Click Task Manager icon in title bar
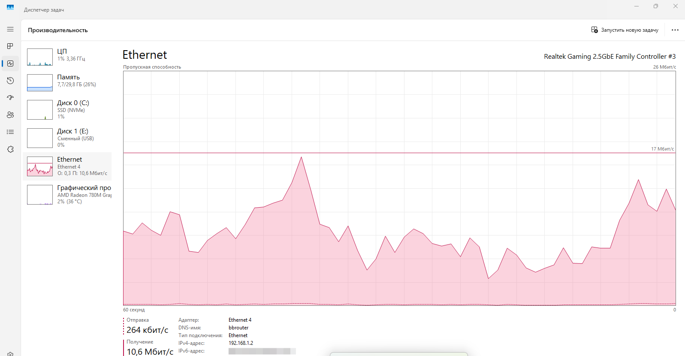685x356 pixels. (x=10, y=7)
